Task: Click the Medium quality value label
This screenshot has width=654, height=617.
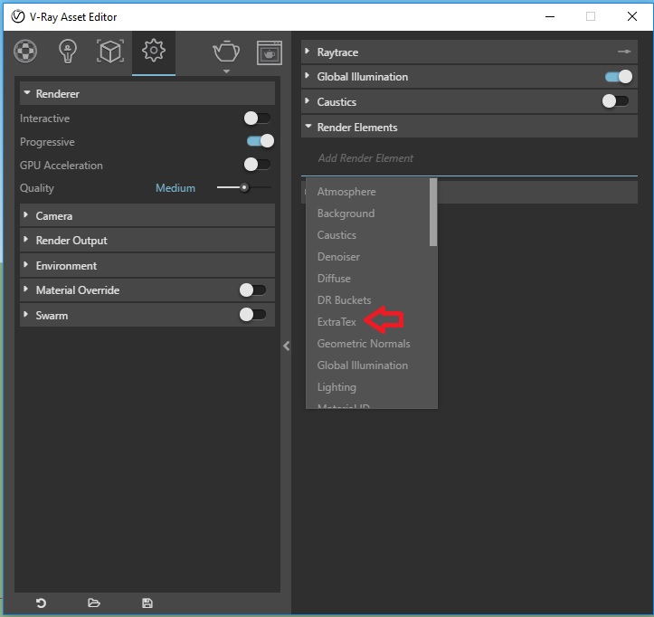Action: click(x=175, y=188)
